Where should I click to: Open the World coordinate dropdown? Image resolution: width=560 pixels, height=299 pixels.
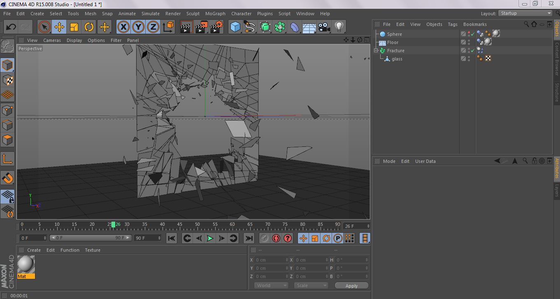pyautogui.click(x=271, y=285)
